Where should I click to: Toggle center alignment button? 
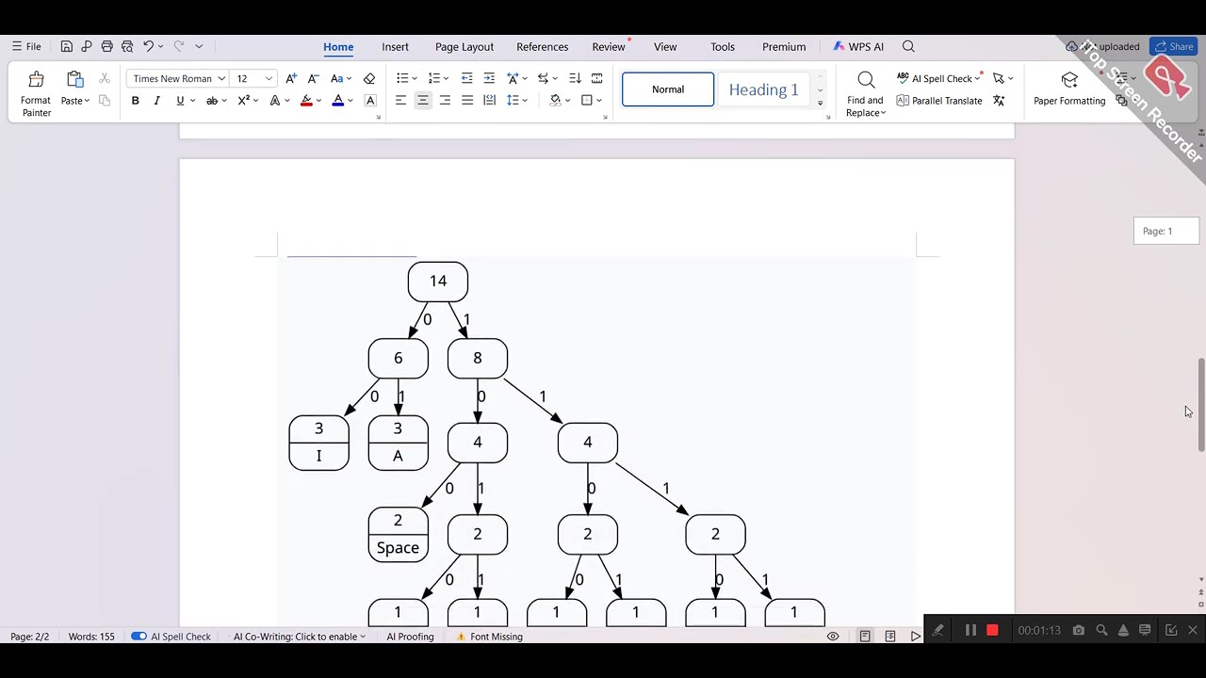[423, 100]
